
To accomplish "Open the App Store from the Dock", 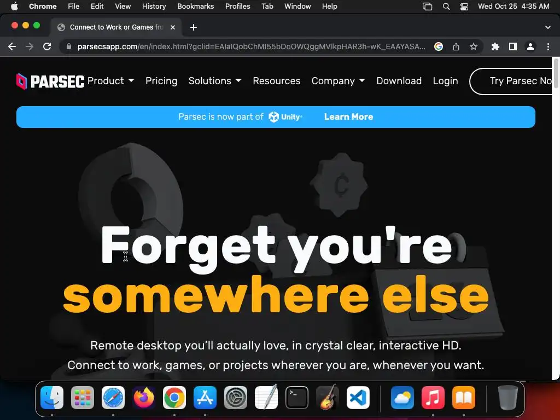I will [x=205, y=398].
